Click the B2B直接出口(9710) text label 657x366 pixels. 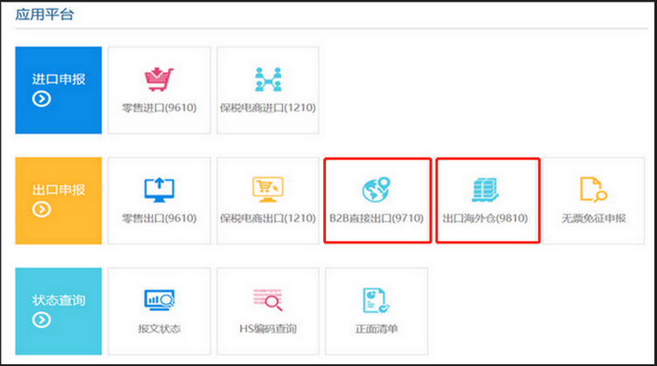(377, 218)
